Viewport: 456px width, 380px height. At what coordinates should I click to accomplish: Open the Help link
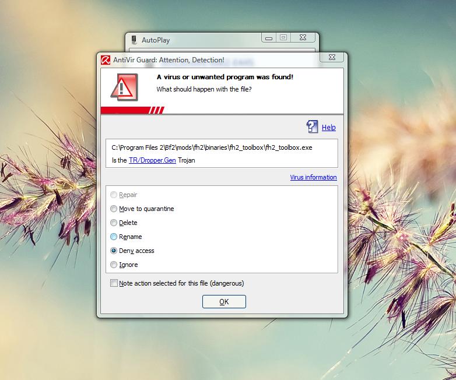point(329,127)
